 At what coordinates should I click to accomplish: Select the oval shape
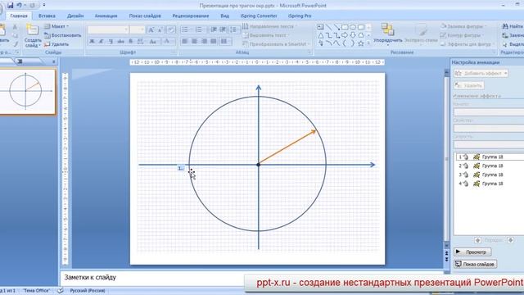pos(353,27)
